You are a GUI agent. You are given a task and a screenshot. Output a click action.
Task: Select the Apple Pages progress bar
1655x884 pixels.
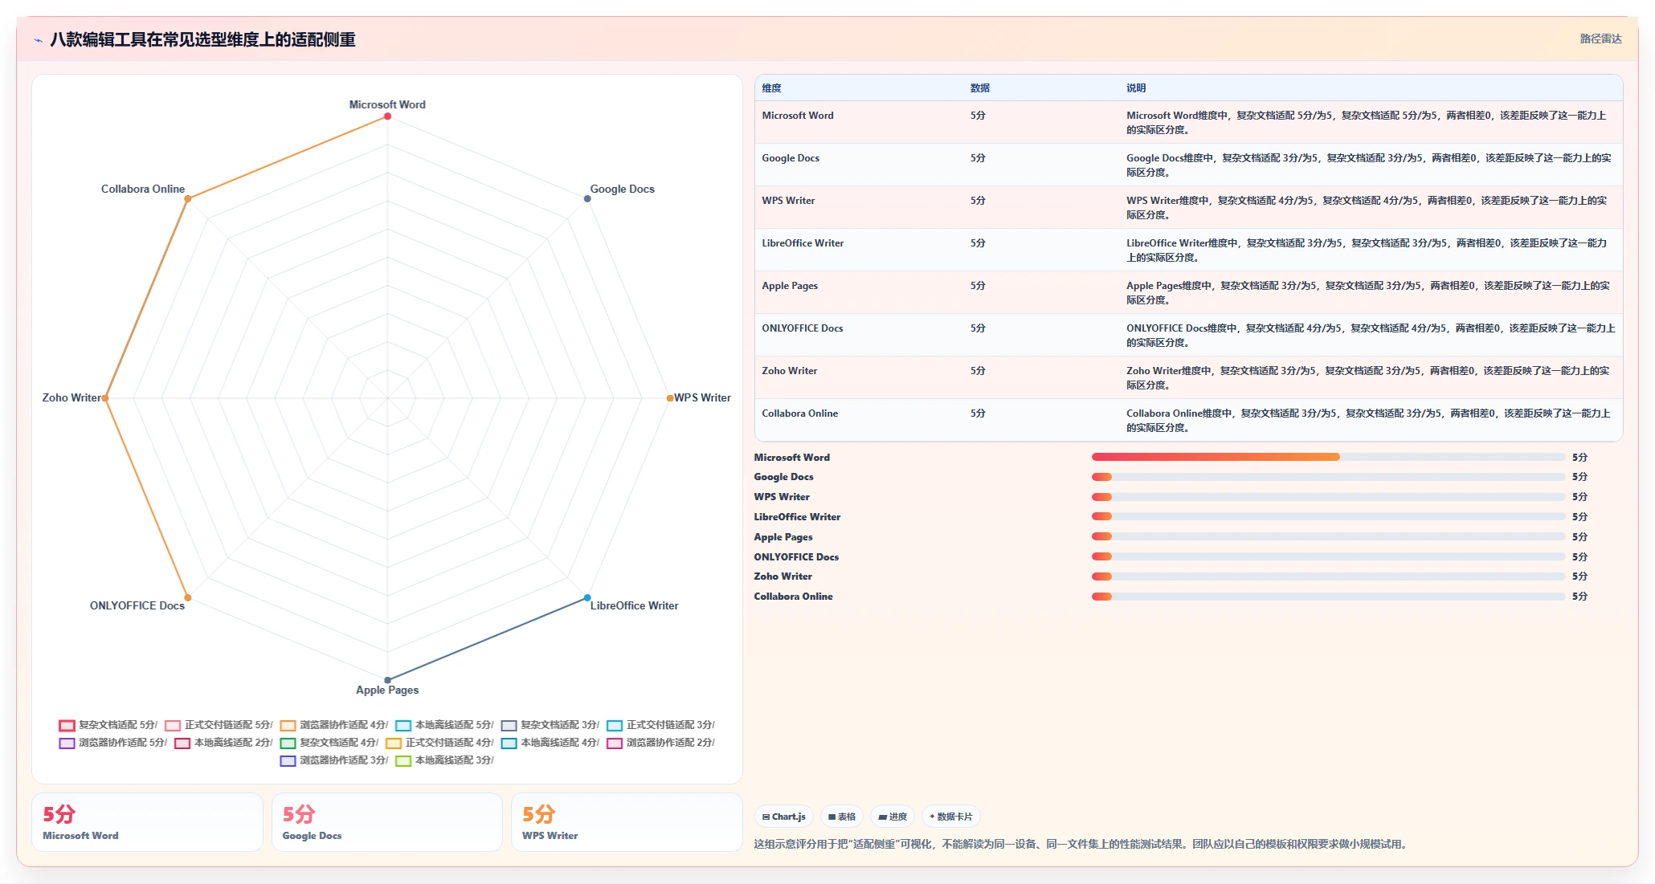[1328, 536]
